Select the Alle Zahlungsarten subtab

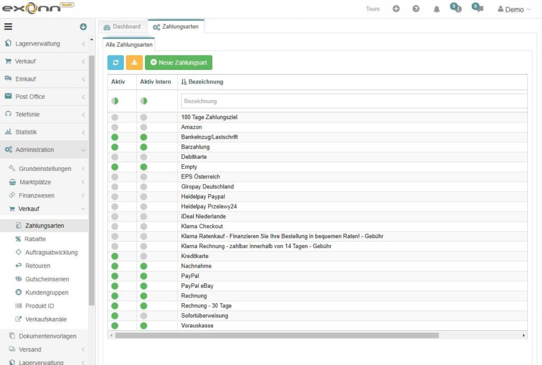click(129, 44)
